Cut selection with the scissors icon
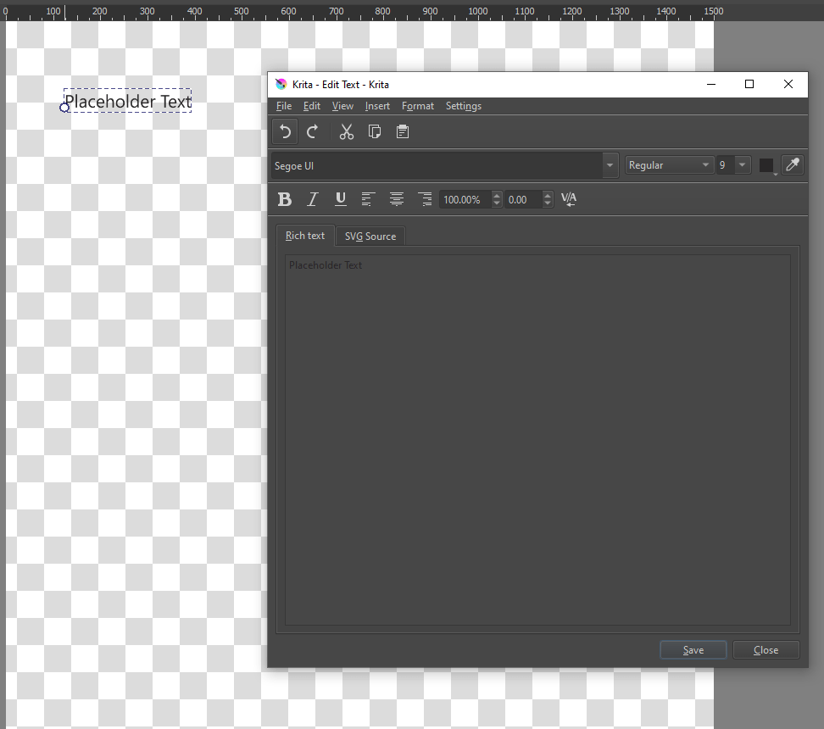The width and height of the screenshot is (824, 729). (346, 131)
